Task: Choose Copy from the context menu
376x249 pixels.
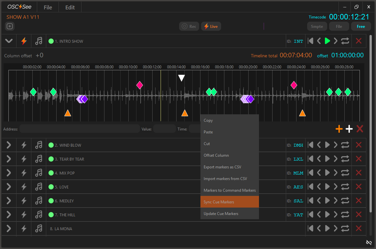Action: pos(230,120)
